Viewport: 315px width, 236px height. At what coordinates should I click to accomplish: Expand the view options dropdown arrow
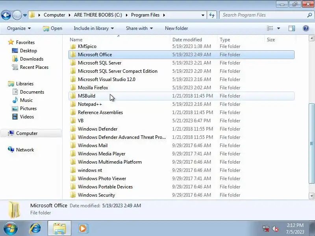coord(278,28)
